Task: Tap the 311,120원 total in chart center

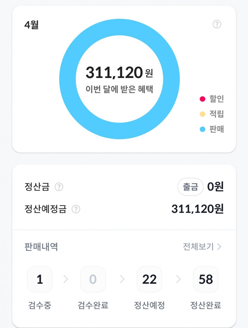Action: pyautogui.click(x=119, y=73)
